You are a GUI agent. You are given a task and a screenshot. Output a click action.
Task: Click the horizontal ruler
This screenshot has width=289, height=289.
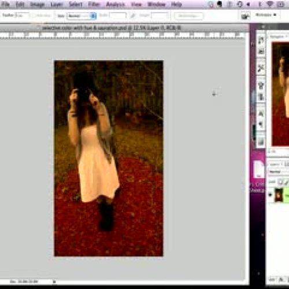[x=122, y=35]
